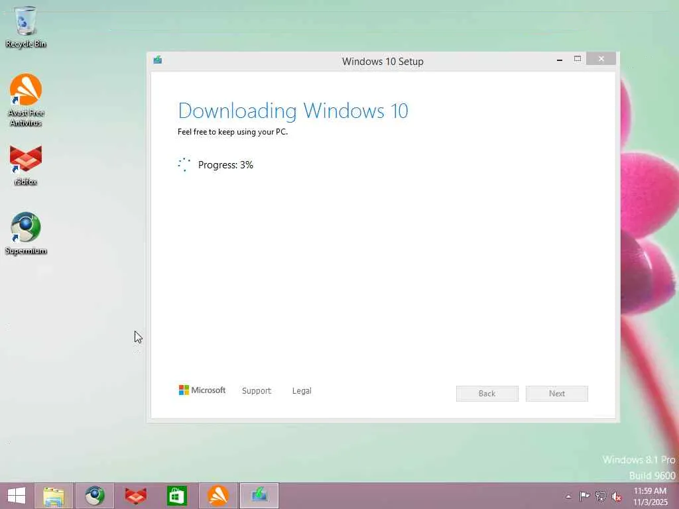Image resolution: width=679 pixels, height=509 pixels.
Task: Click the muted volume tray icon
Action: click(616, 496)
